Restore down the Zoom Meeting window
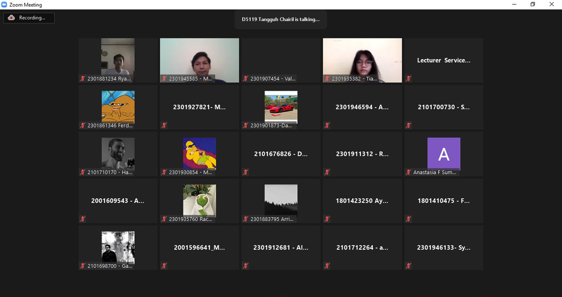The image size is (562, 297). (x=533, y=4)
